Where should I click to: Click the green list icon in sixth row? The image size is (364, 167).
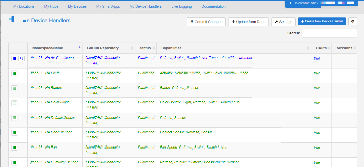(14, 133)
